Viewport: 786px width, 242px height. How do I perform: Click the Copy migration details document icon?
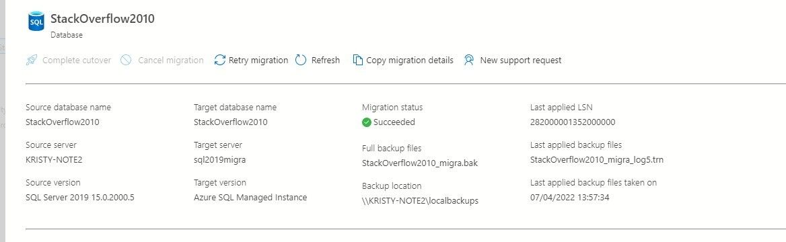[358, 60]
